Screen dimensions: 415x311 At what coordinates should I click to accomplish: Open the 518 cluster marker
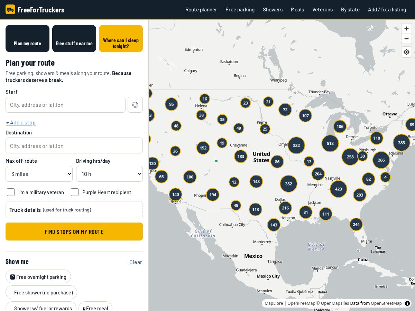(x=330, y=143)
